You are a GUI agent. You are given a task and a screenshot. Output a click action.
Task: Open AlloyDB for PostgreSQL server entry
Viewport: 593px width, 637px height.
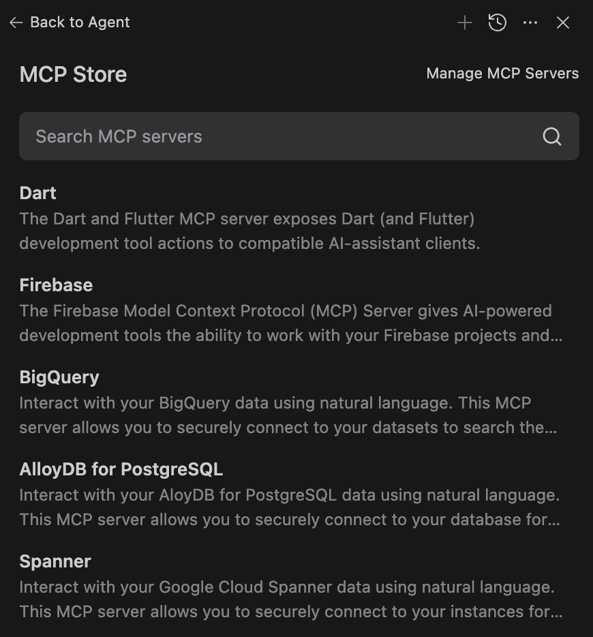[121, 469]
